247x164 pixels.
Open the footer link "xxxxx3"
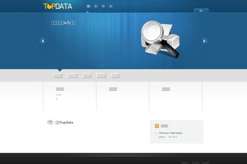click(x=205, y=163)
